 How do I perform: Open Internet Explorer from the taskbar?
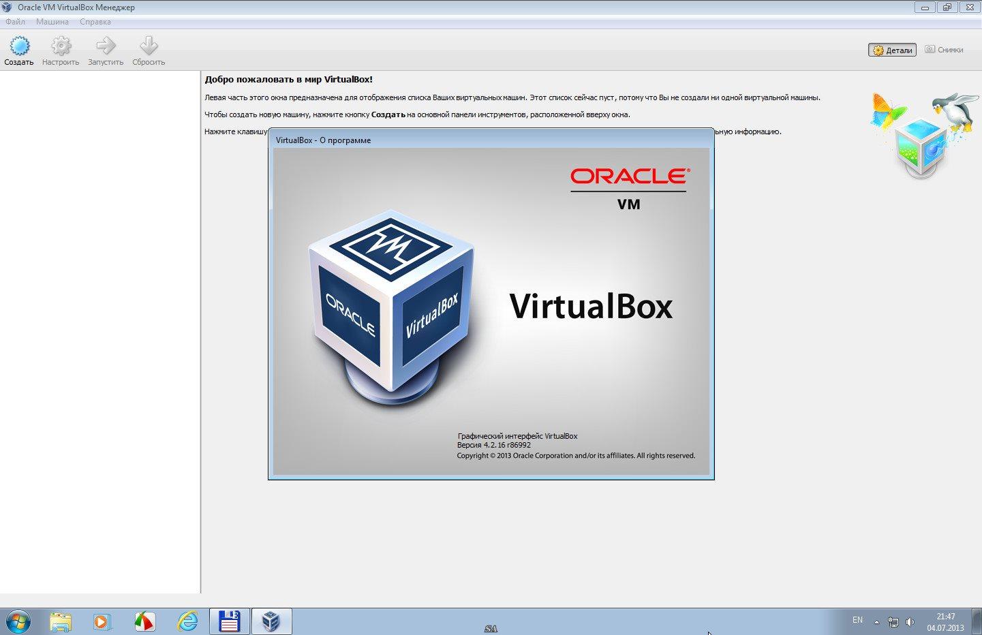click(x=187, y=621)
